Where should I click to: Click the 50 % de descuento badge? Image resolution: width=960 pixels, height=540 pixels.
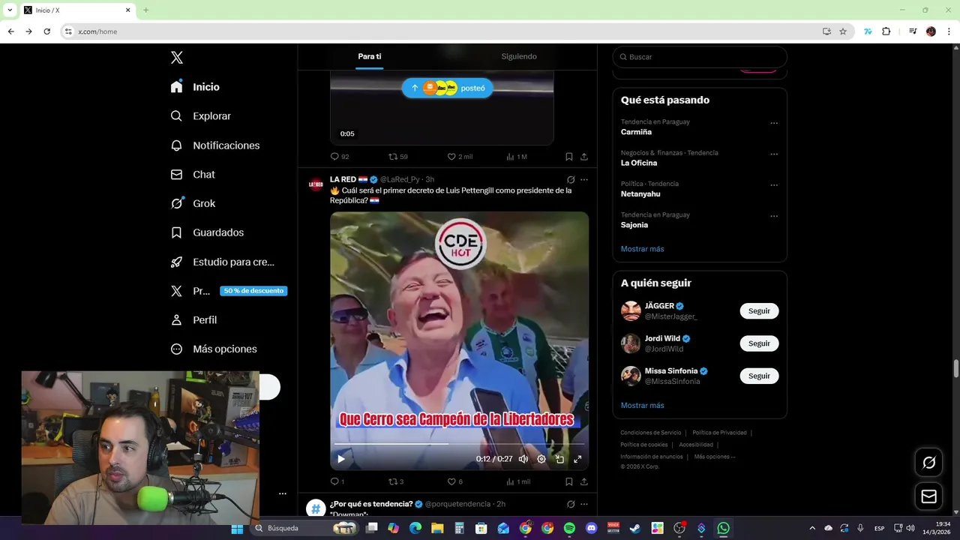[x=253, y=291]
